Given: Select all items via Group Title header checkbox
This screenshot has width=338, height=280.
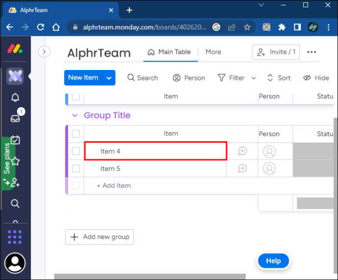Looking at the screenshot, I should click(75, 134).
